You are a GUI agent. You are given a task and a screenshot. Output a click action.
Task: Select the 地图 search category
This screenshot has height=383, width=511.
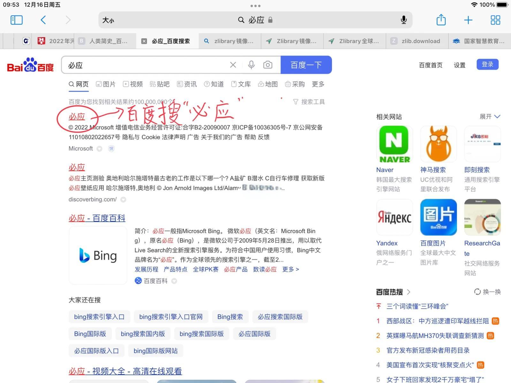pyautogui.click(x=268, y=84)
